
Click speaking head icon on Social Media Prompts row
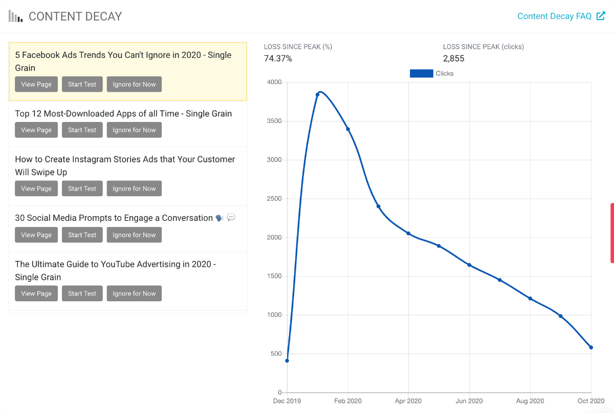point(219,217)
